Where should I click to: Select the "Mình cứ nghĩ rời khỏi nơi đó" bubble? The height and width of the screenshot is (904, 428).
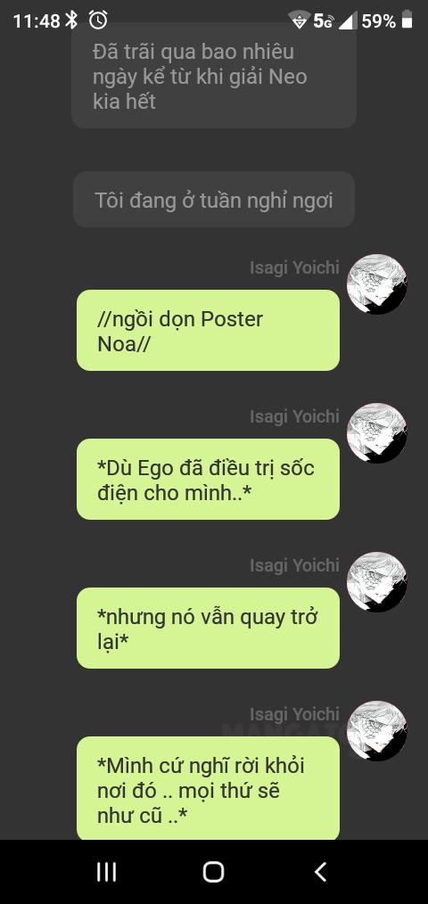tap(208, 787)
